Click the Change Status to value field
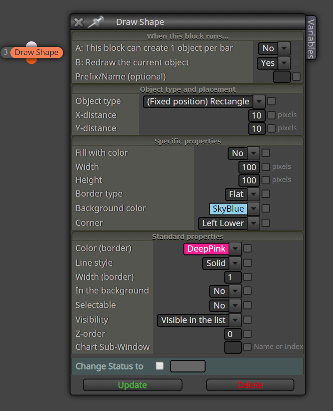 [x=188, y=366]
